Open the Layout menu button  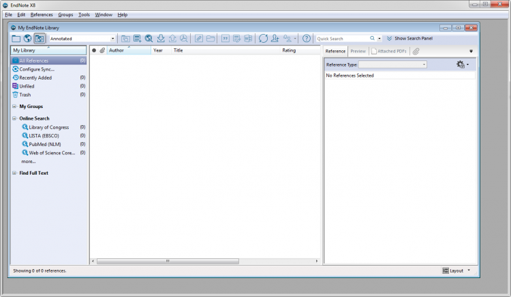[456, 270]
